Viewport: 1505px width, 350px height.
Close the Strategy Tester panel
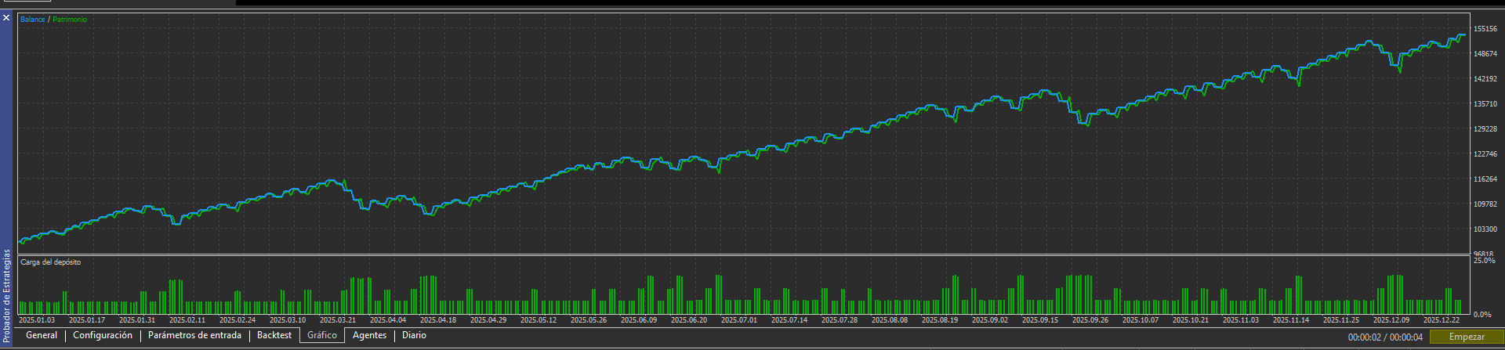click(6, 17)
